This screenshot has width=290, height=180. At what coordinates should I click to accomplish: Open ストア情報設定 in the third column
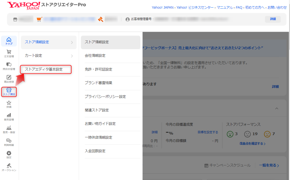tap(110, 42)
